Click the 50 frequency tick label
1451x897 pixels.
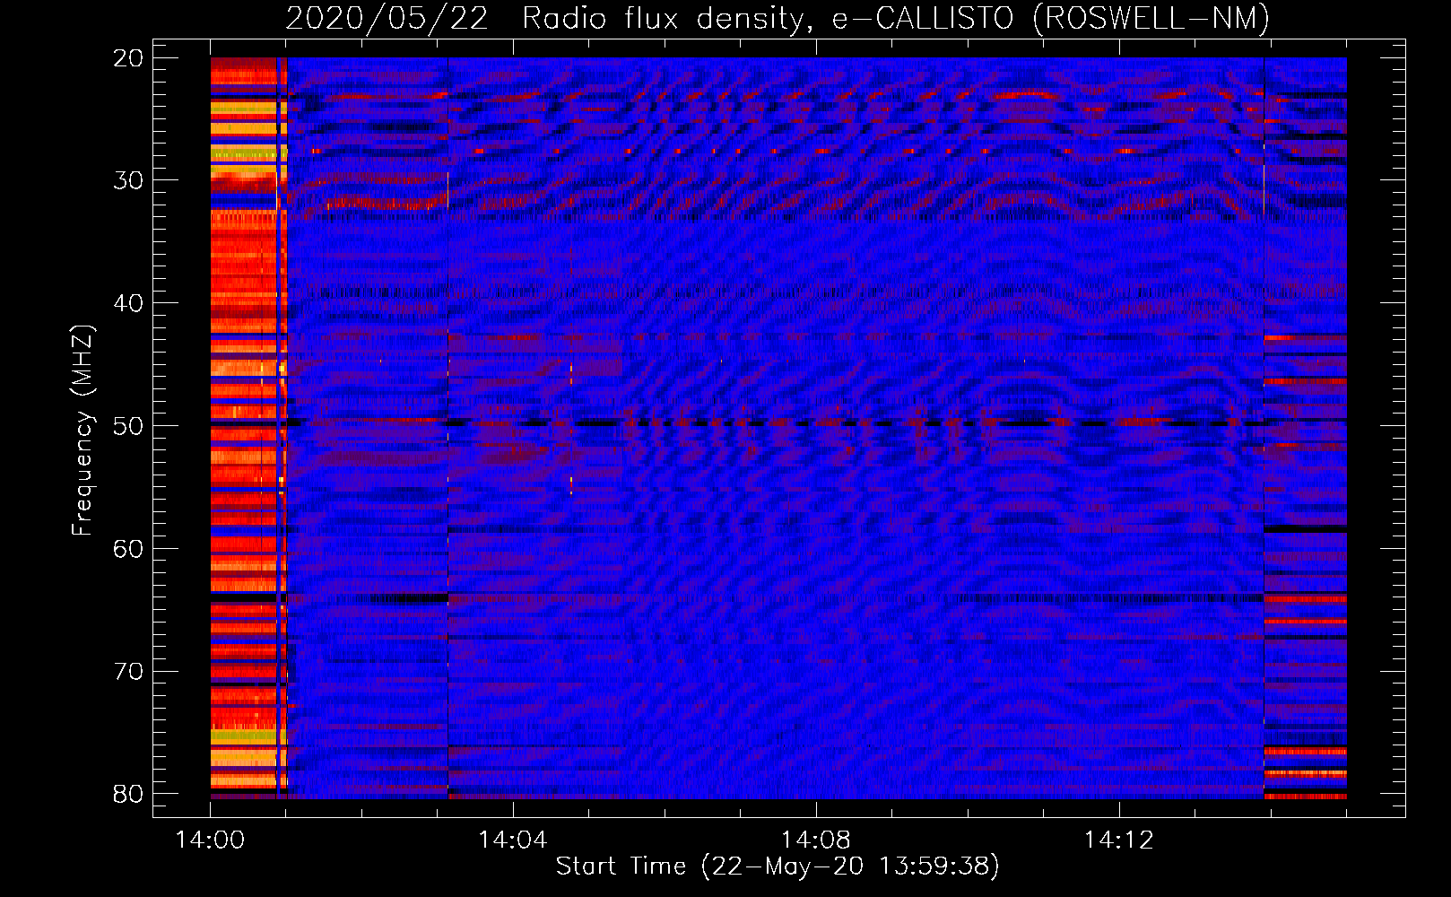(x=128, y=426)
